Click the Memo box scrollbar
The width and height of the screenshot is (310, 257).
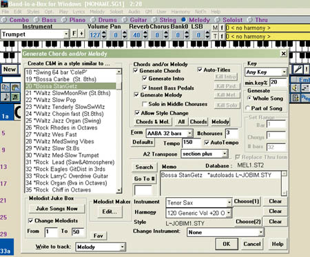coord(284,183)
